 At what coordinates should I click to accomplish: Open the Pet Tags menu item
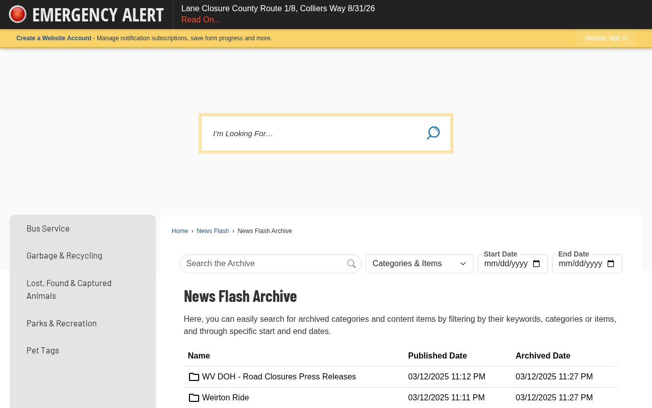[43, 350]
